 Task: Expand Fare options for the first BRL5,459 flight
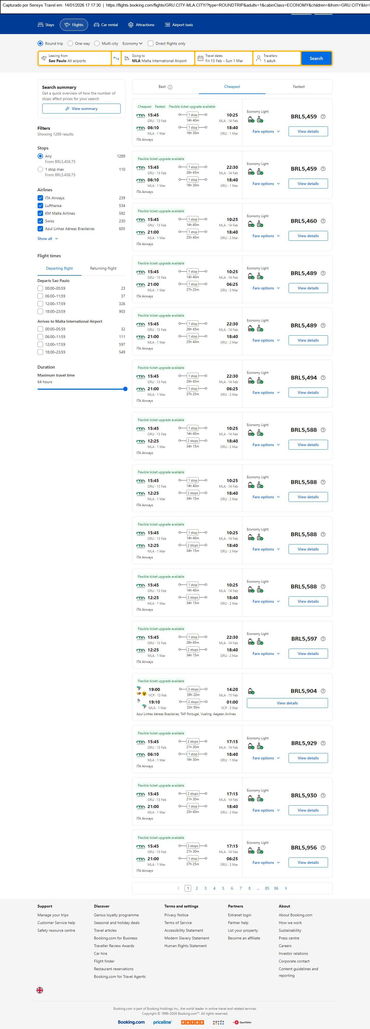click(266, 131)
